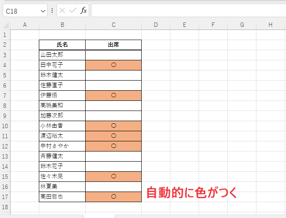Screen dimensions: 286x218
Task: Click the orange attendance cell for 伊藤悟
Action: 113,96
